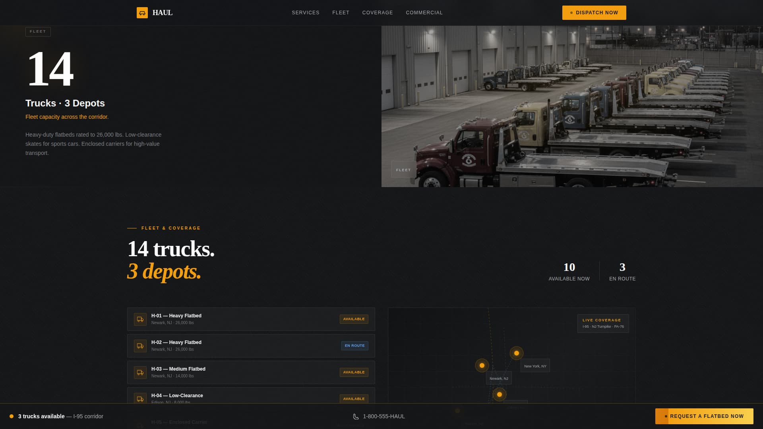Click the truck icon for H-01

(140, 319)
